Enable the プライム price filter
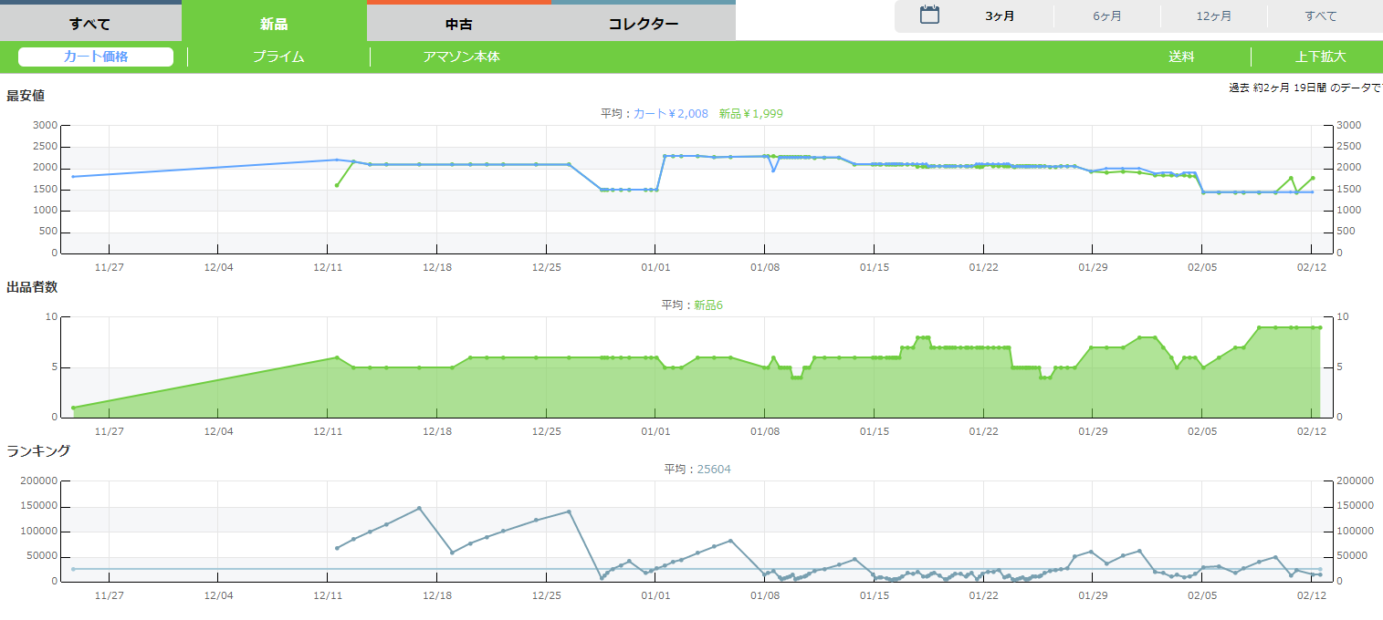1383x620 pixels. (x=278, y=57)
